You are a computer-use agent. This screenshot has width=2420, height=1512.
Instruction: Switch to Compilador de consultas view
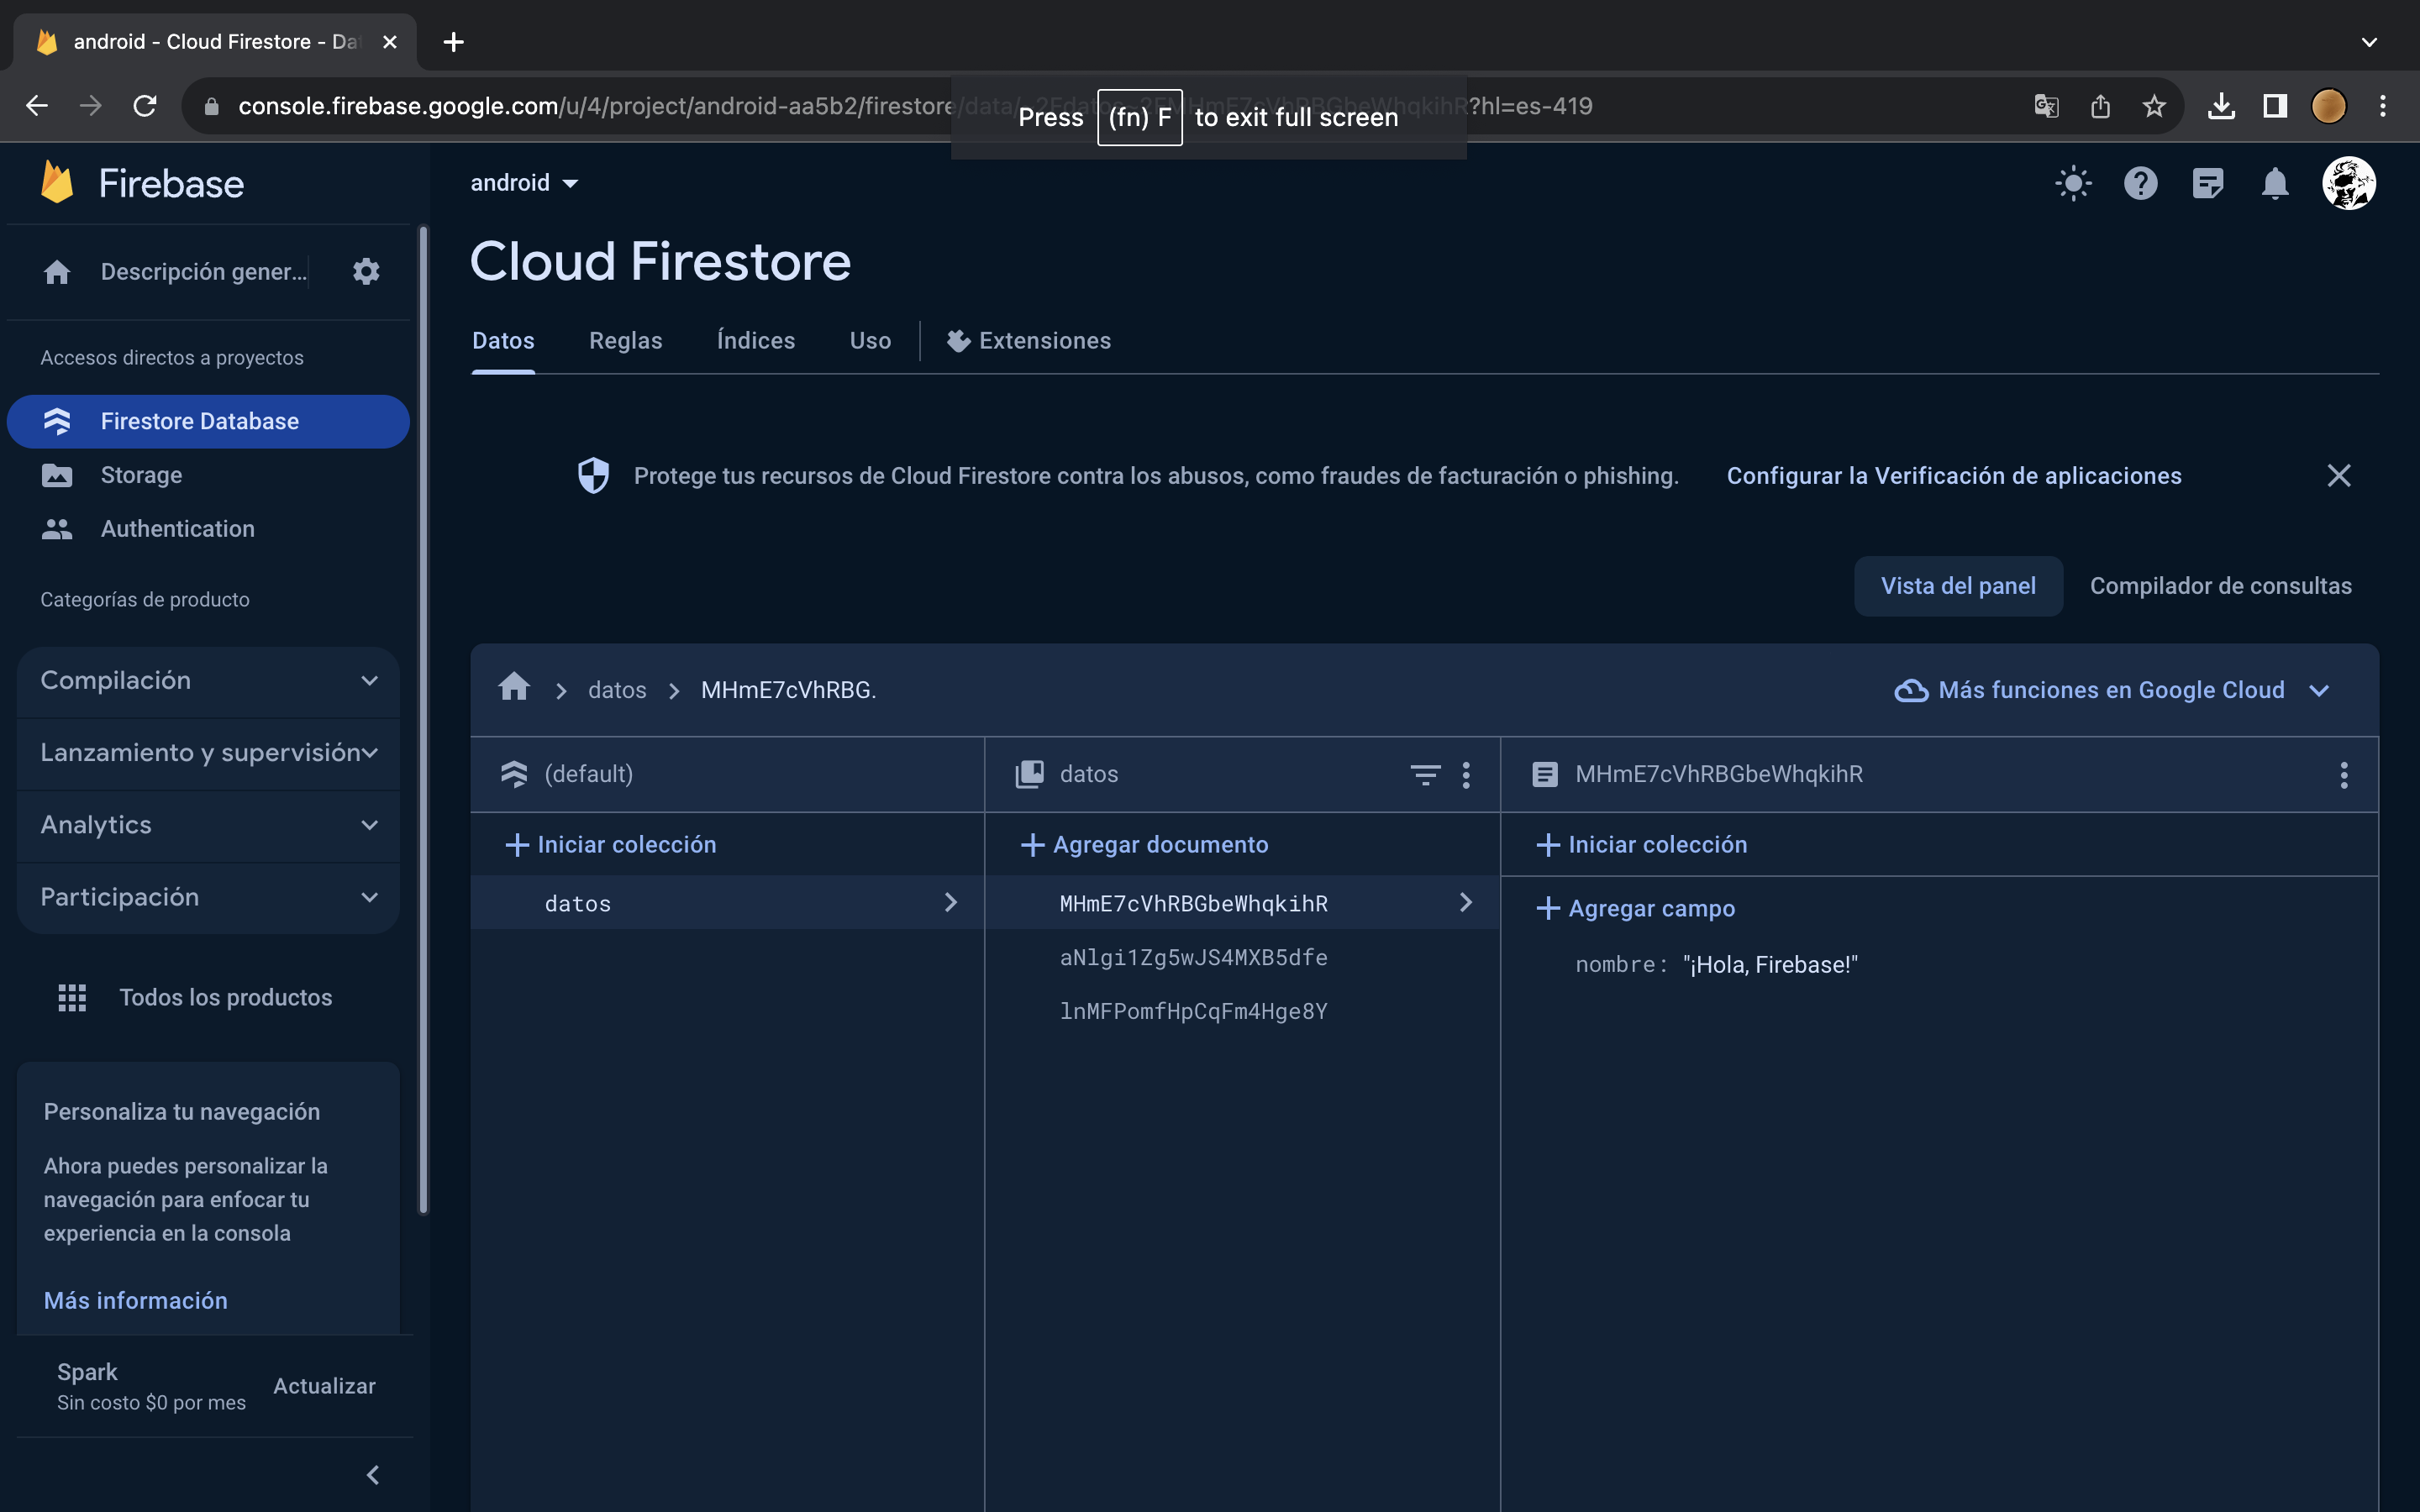[x=2220, y=586]
